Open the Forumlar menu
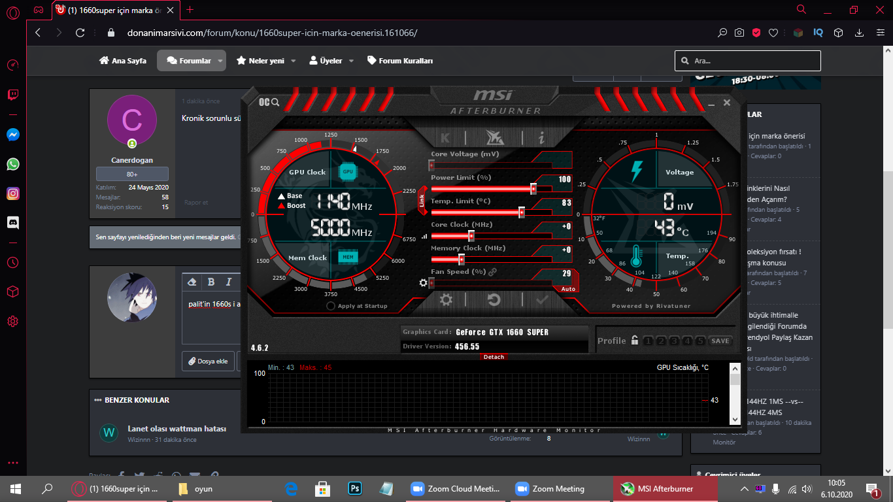 (x=188, y=61)
